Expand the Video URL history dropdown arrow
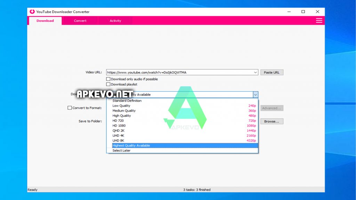This screenshot has height=200, width=356. coord(256,73)
